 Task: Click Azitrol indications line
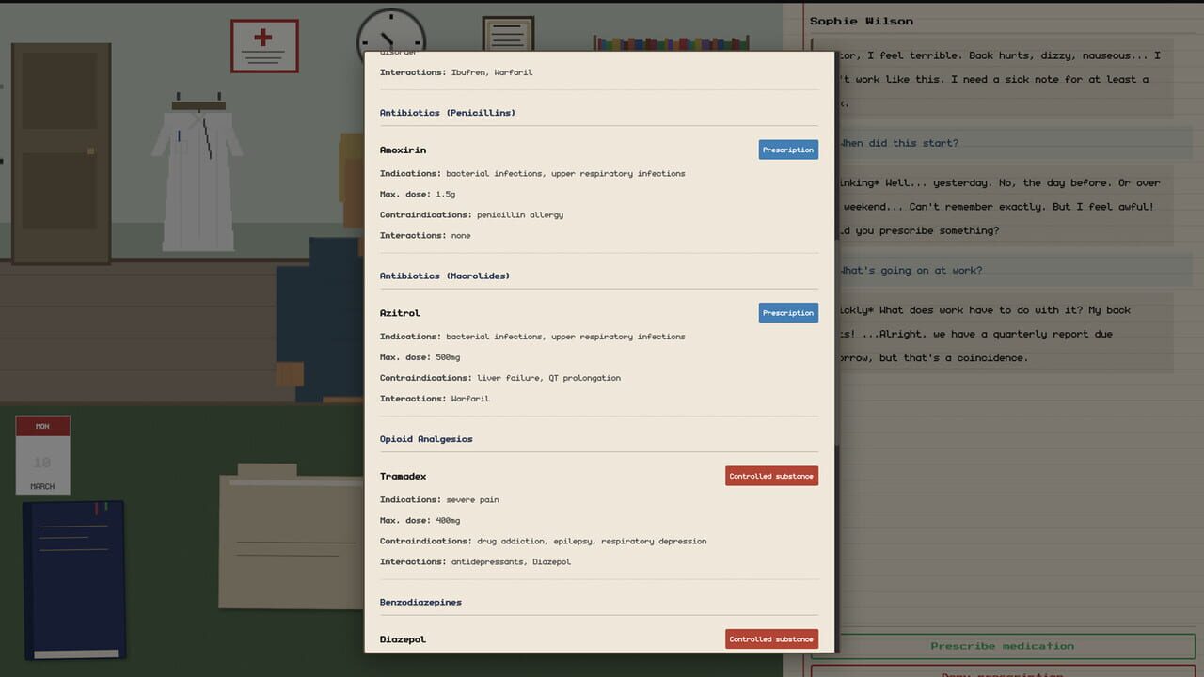pos(532,337)
